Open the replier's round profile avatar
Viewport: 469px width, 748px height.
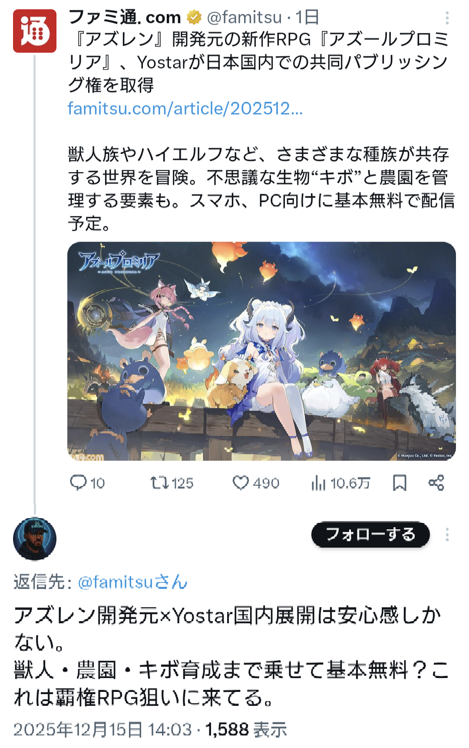[35, 539]
